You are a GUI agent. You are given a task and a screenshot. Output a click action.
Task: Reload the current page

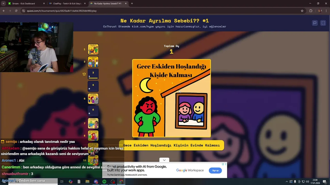pyautogui.click(x=16, y=11)
